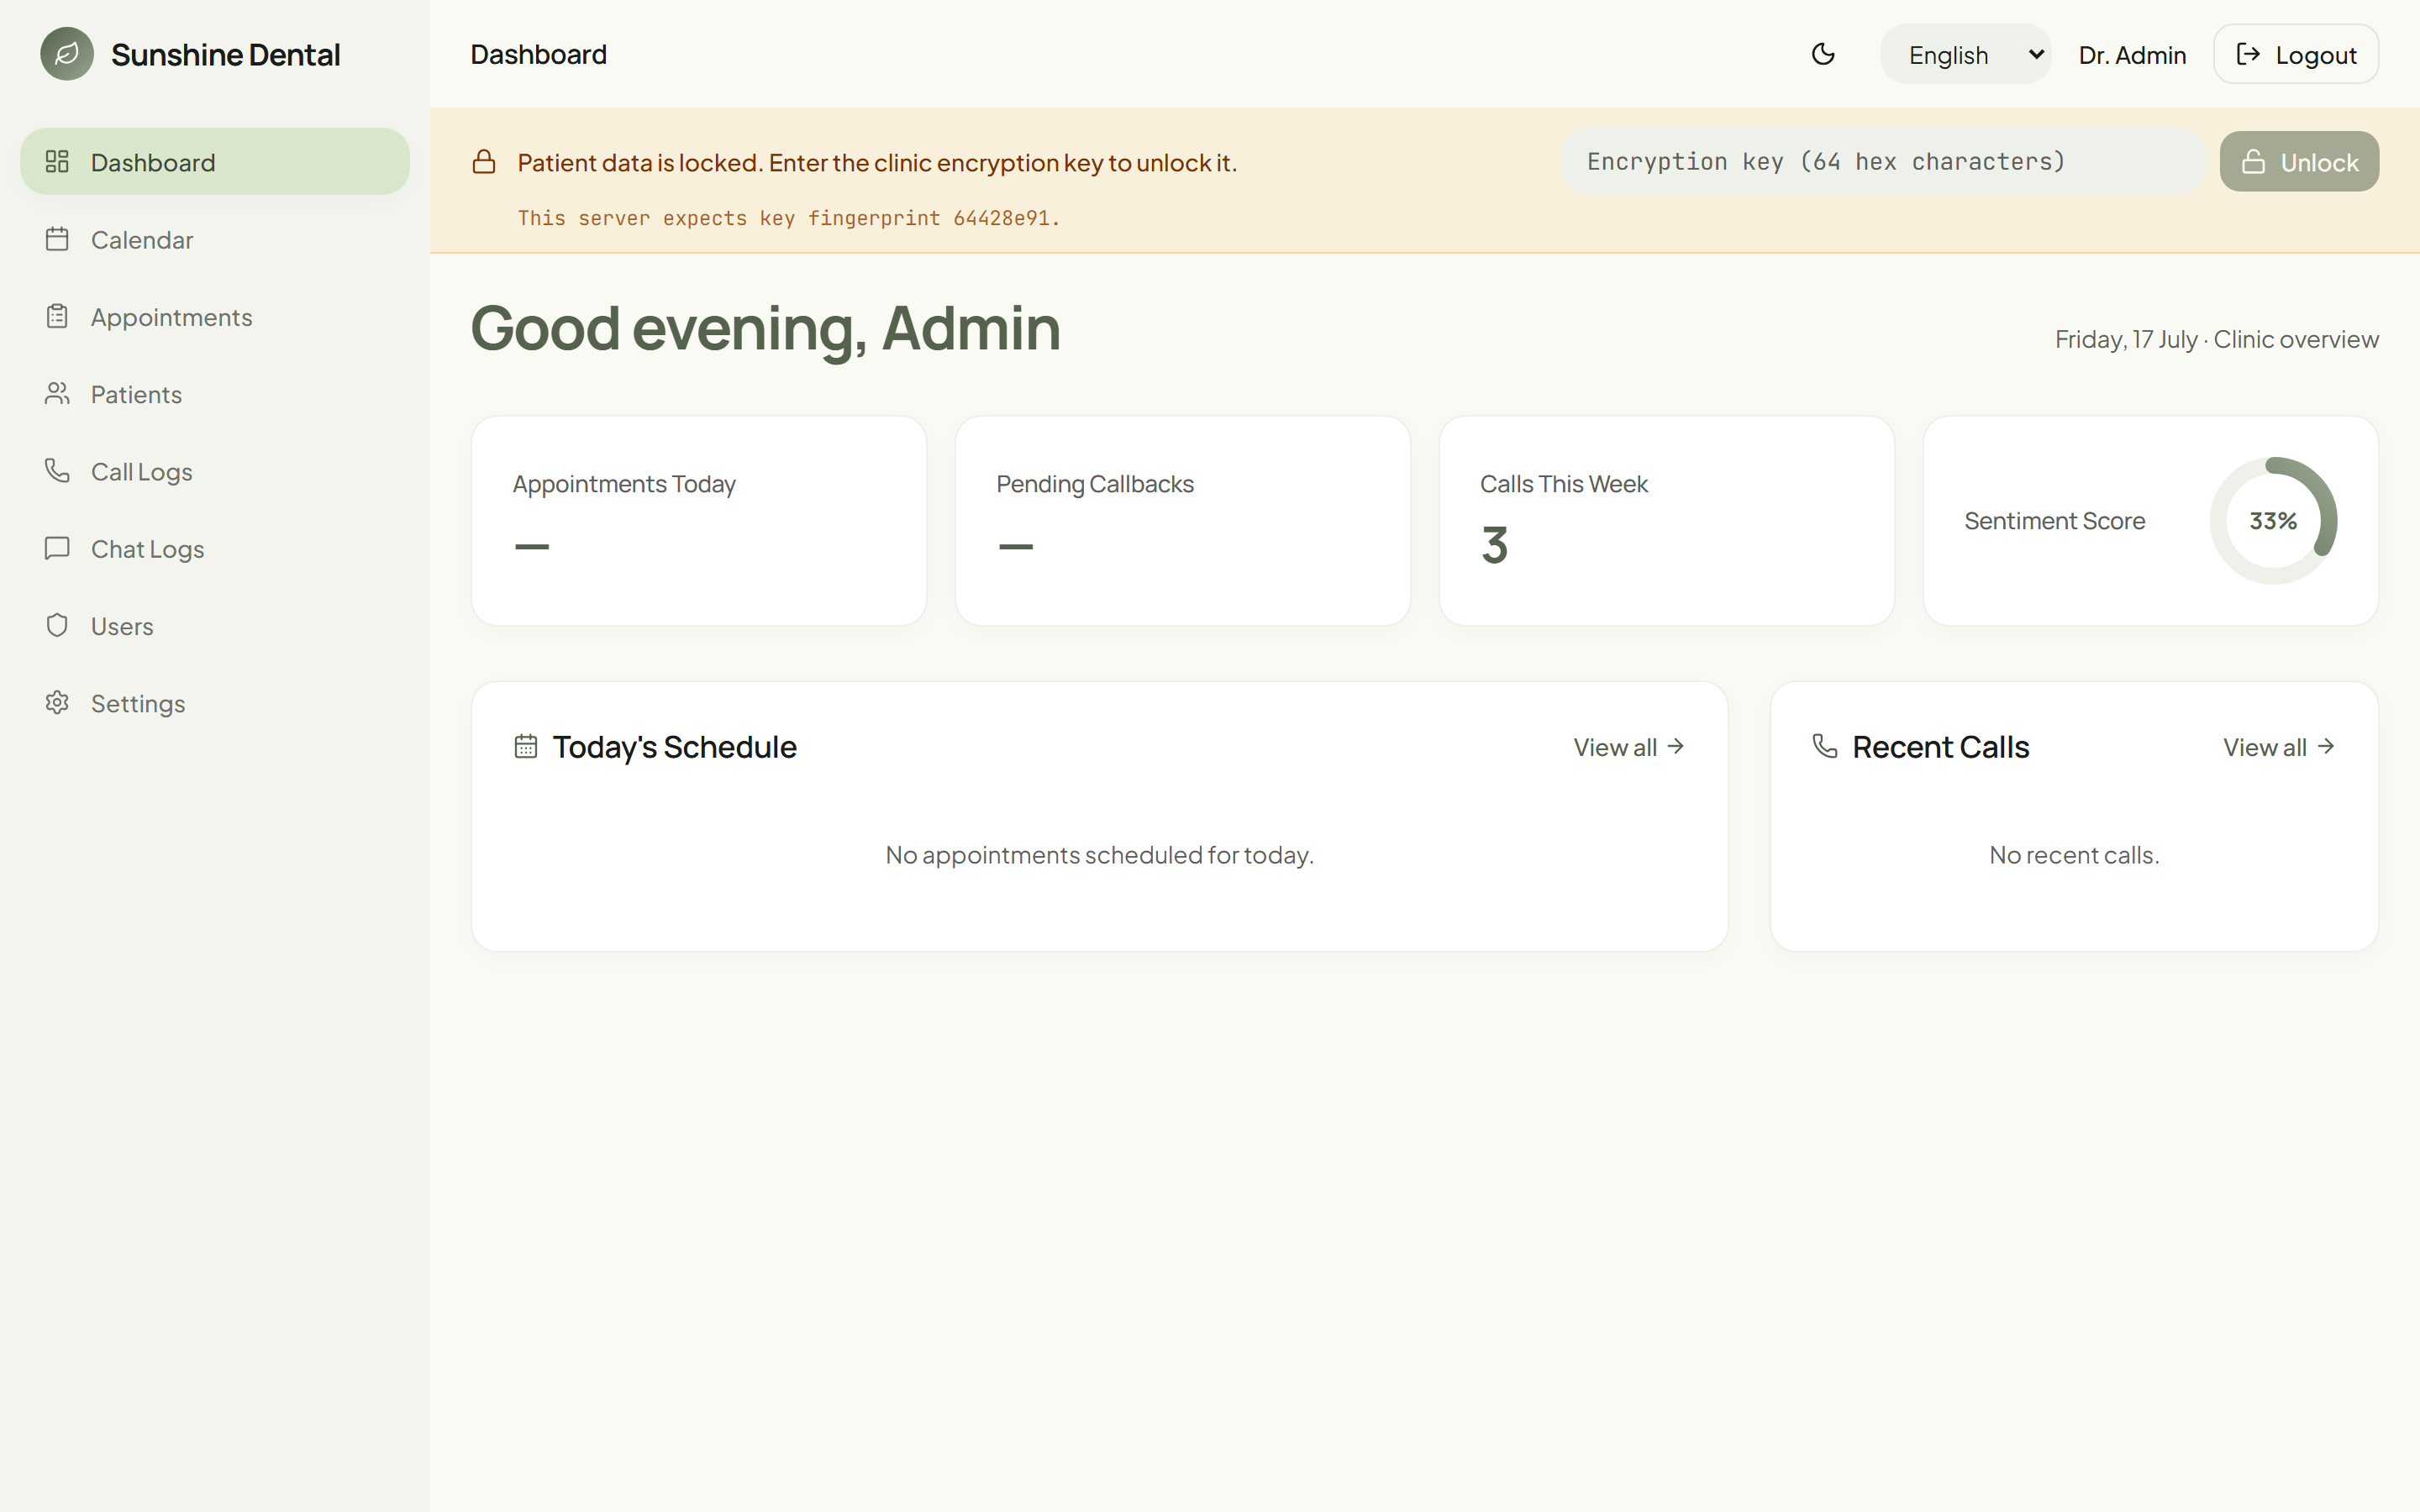Open Call Logs section
2420x1512 pixels.
pos(142,472)
